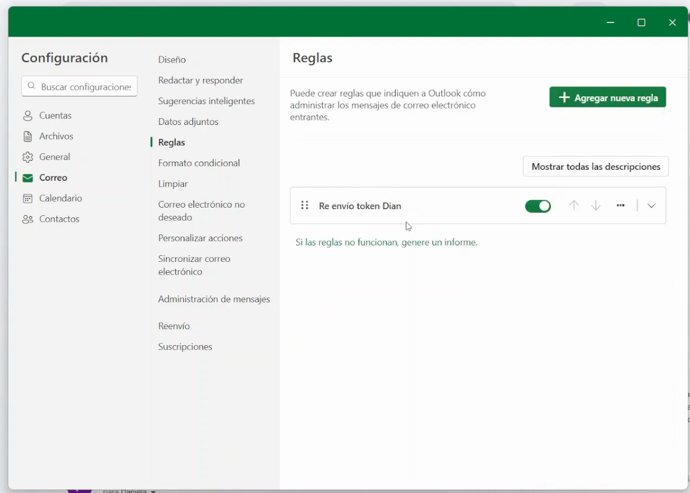
Task: Click the Calendario calendar icon
Action: click(x=27, y=198)
